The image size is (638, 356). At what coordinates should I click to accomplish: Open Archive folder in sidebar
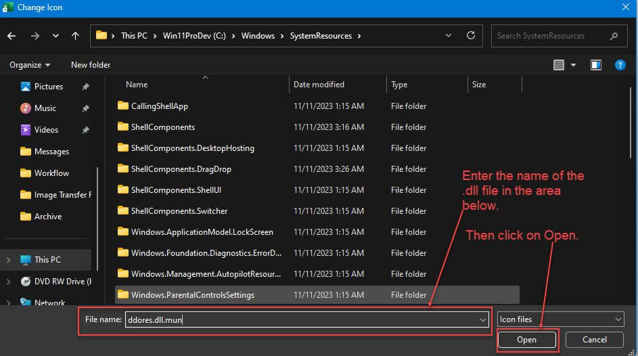(47, 217)
